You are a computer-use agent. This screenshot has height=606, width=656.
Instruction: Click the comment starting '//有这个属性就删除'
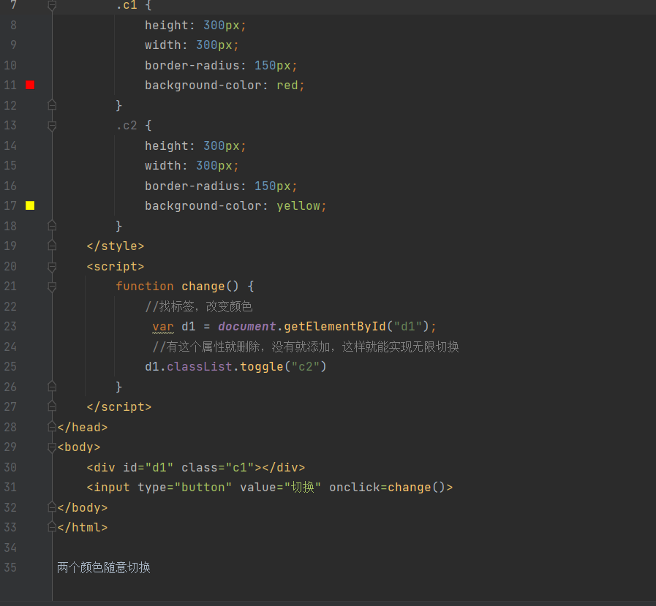pyautogui.click(x=306, y=346)
